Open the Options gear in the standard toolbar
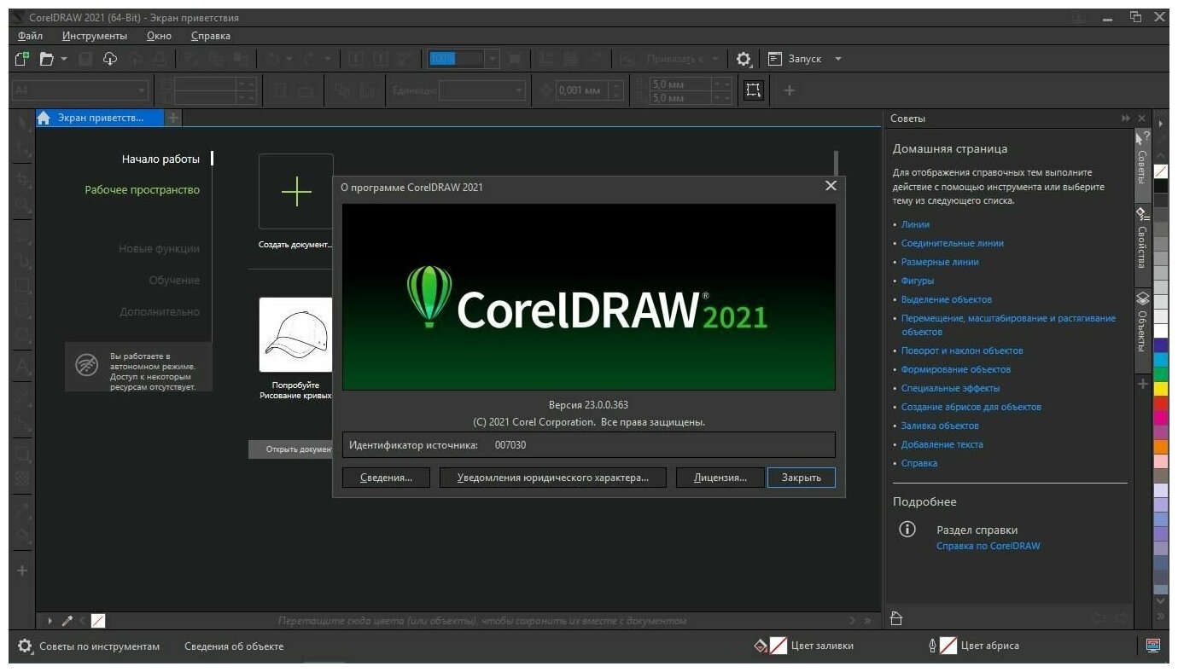 click(744, 59)
